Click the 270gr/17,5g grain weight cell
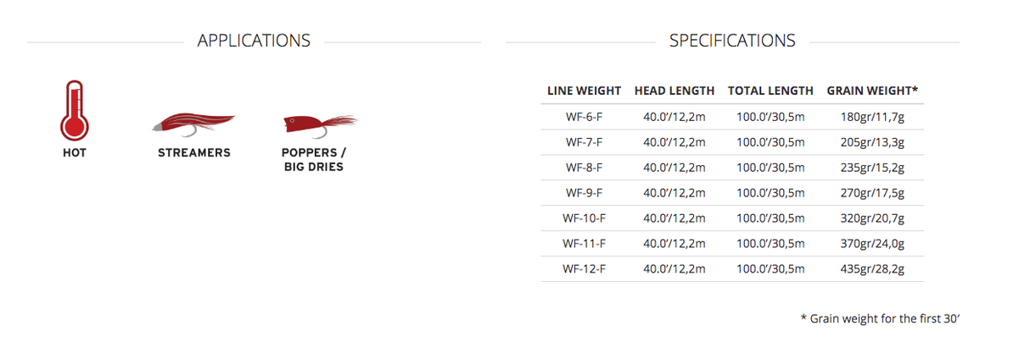Image resolution: width=1030 pixels, height=353 pixels. tap(872, 193)
